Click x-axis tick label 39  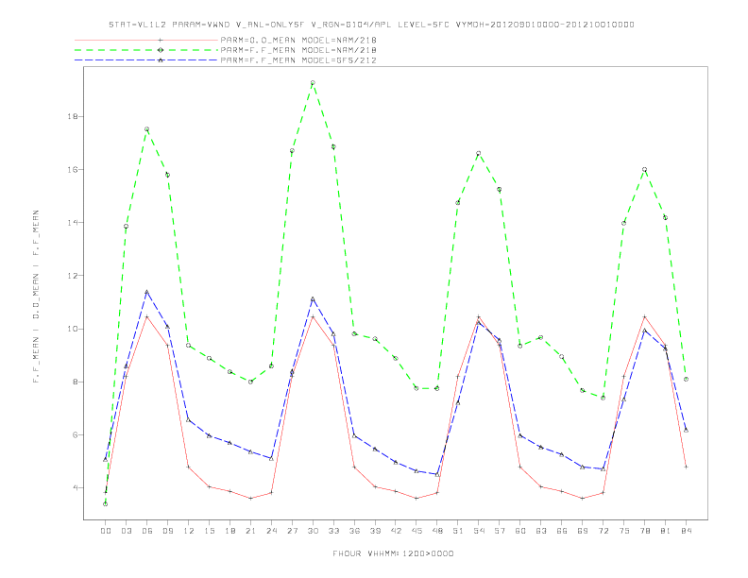(375, 531)
